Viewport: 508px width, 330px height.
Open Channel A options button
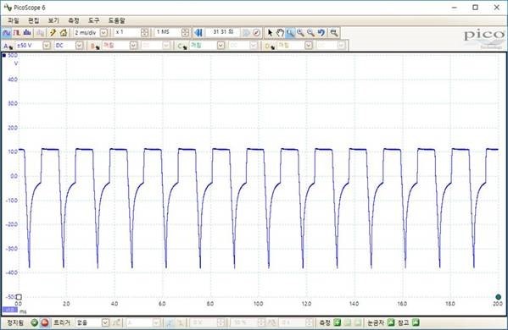(8, 46)
